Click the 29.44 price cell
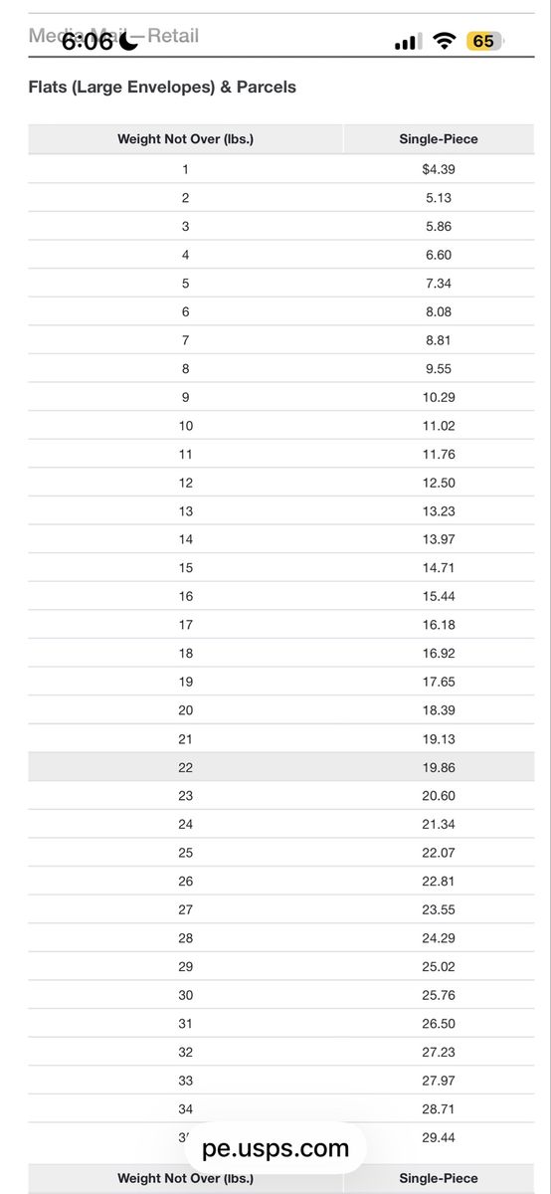The height and width of the screenshot is (1194, 551). coord(439,1137)
